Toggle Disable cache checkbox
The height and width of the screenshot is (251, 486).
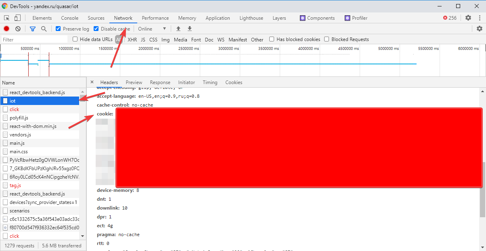pos(96,29)
